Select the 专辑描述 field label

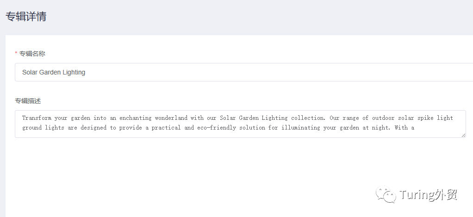tap(28, 101)
